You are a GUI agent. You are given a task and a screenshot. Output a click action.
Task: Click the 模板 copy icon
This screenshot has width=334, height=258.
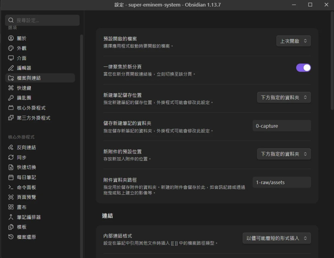click(11, 227)
